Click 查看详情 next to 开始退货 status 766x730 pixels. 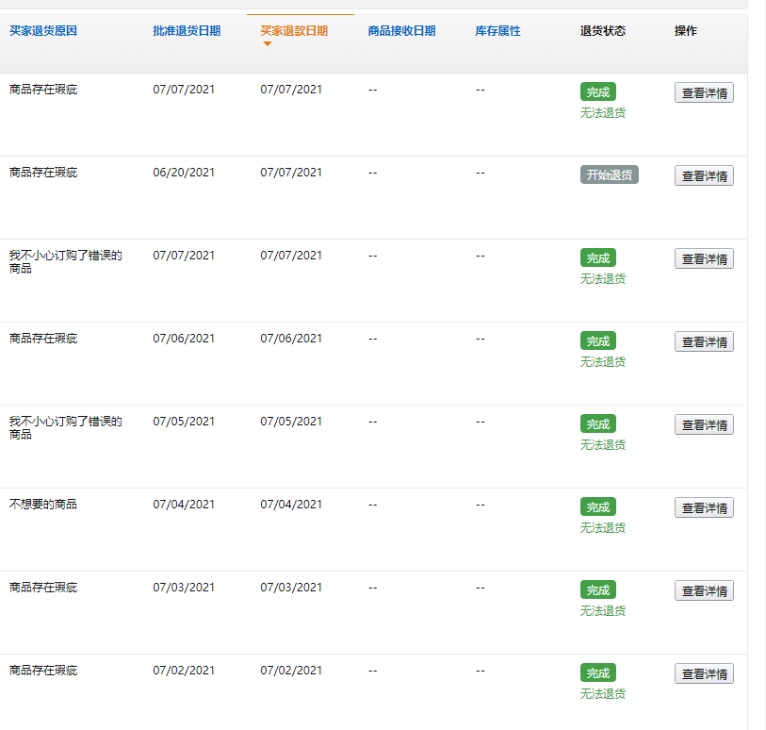[704, 174]
